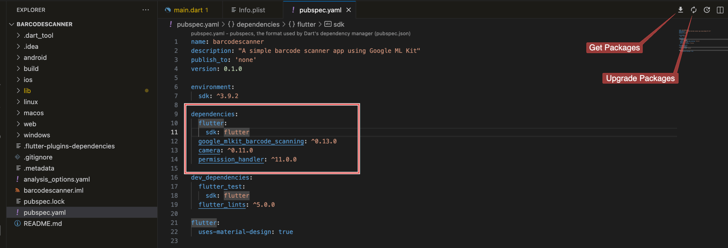Viewport: 728px width, 248px height.
Task: Open the .gitignore file
Action: pyautogui.click(x=82, y=157)
